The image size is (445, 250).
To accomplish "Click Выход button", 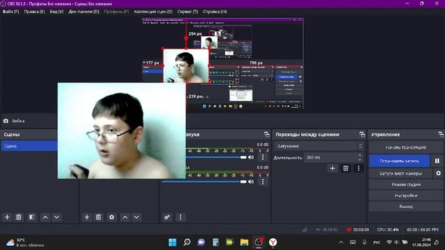I will (x=406, y=207).
